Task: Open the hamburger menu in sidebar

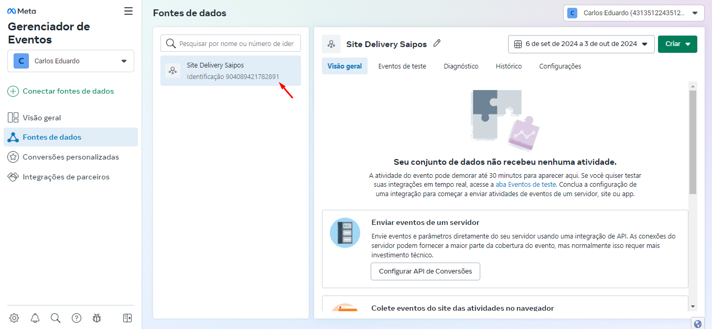Action: pyautogui.click(x=128, y=11)
